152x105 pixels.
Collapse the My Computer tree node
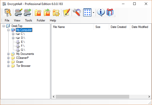tap(8, 30)
